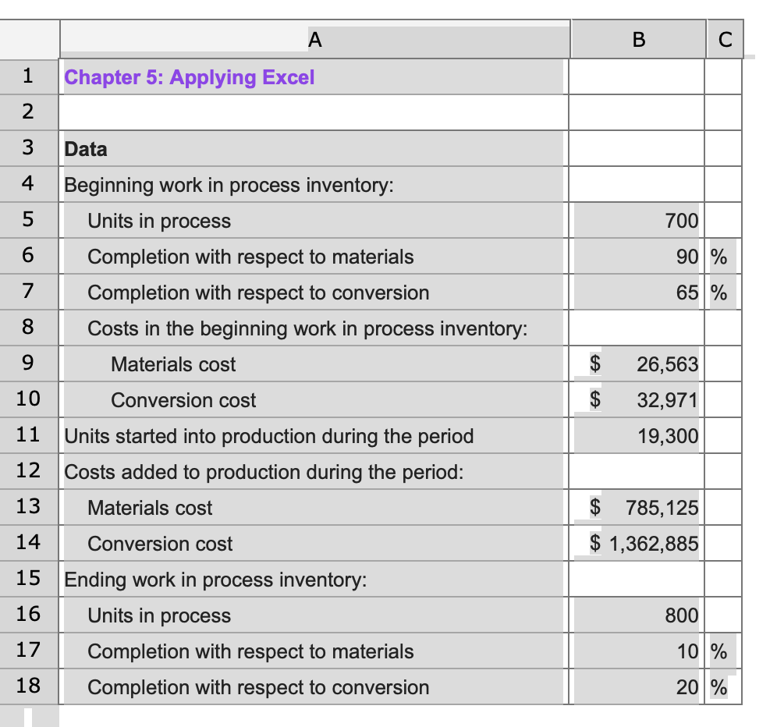The image size is (777, 727).
Task: Click the Conversion cost value of $32,971
Action: (x=638, y=400)
